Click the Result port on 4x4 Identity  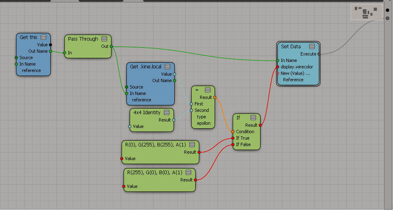pyautogui.click(x=174, y=120)
